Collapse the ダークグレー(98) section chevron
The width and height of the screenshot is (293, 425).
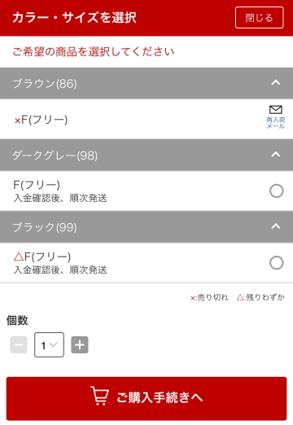pyautogui.click(x=276, y=155)
